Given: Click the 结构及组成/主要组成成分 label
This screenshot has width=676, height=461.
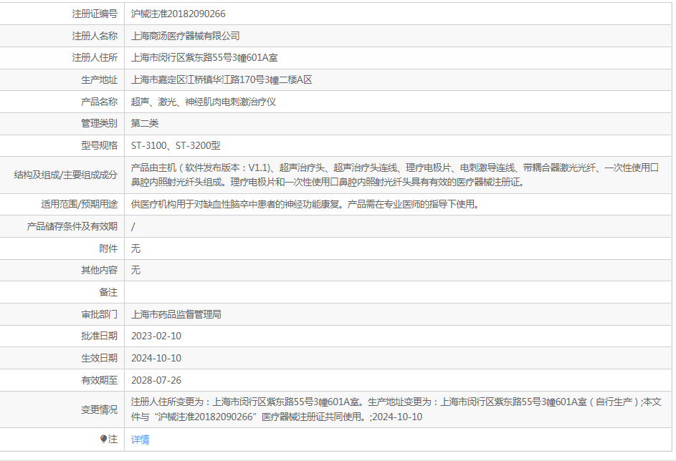Looking at the screenshot, I should coord(65,175).
